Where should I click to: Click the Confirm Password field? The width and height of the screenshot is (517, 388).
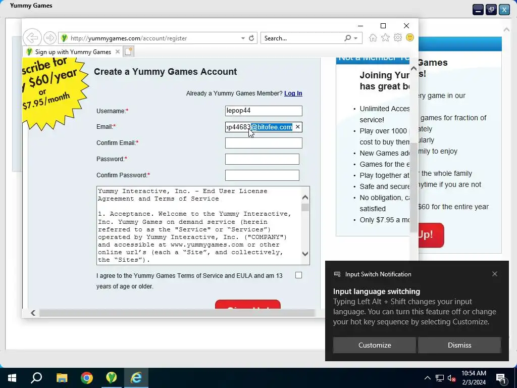pos(262,175)
